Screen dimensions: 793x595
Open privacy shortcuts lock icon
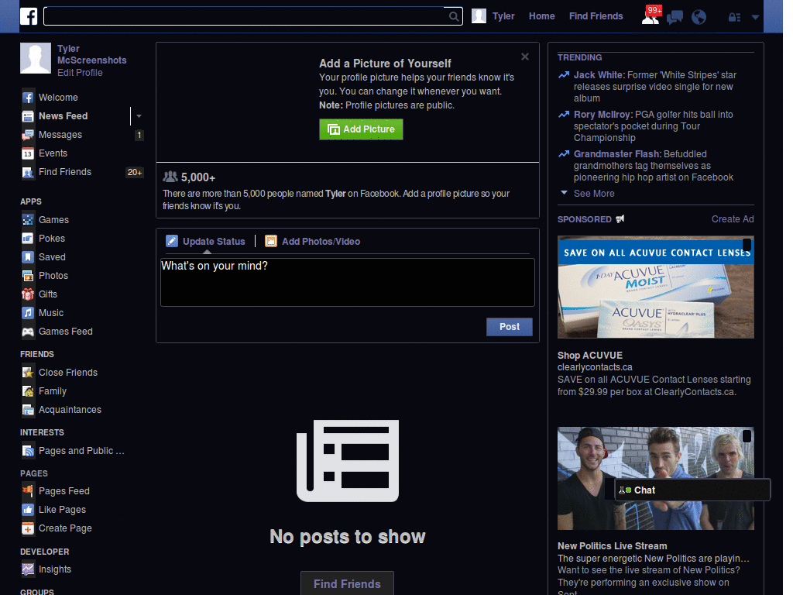(x=733, y=15)
